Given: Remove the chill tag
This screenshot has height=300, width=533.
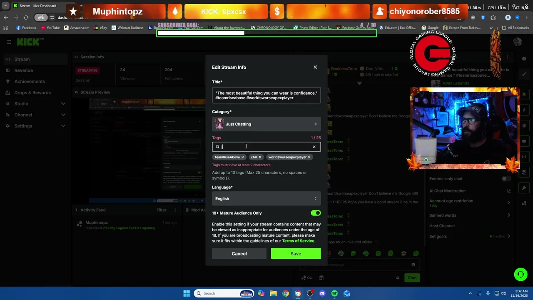Looking at the screenshot, I should pos(260,157).
